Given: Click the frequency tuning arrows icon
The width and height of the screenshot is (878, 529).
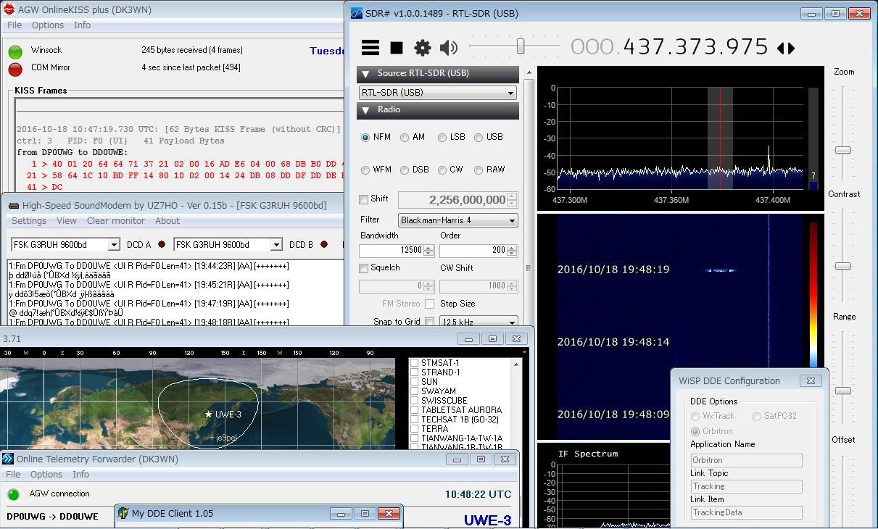Looking at the screenshot, I should coord(785,48).
